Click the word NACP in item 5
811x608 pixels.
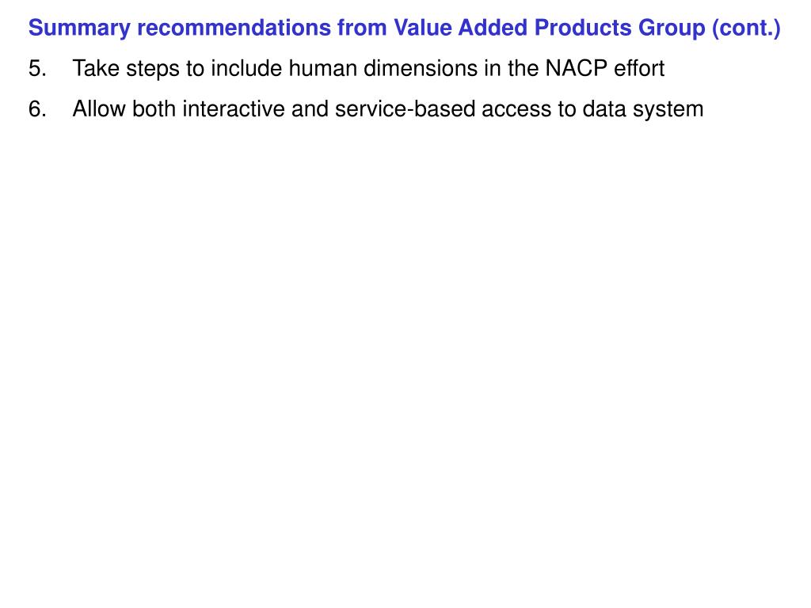point(577,69)
